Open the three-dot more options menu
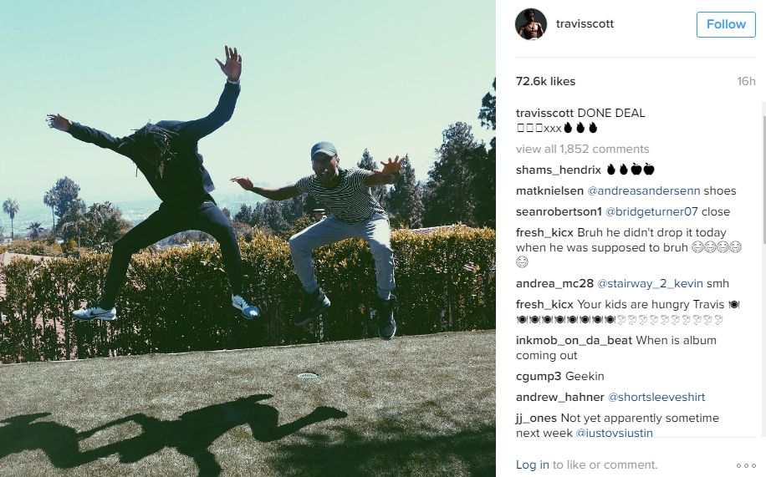766x477 pixels. pos(746,466)
